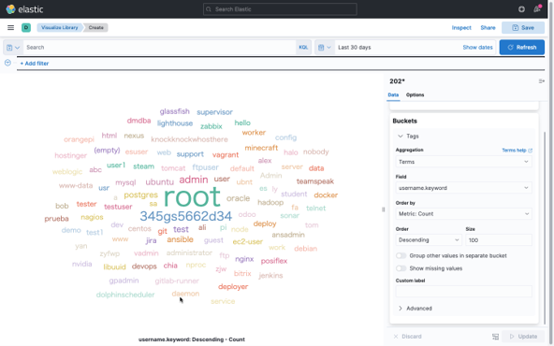Click the docker tag

pyautogui.click(x=326, y=195)
